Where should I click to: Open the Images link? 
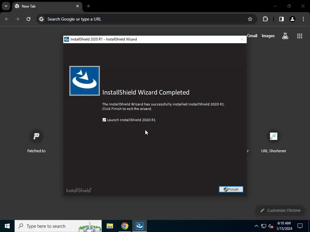(x=268, y=36)
